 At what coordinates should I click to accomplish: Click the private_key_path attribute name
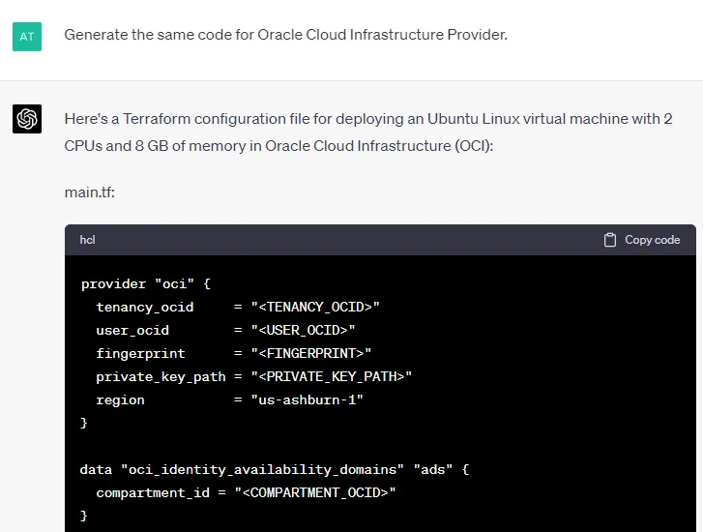(x=161, y=377)
